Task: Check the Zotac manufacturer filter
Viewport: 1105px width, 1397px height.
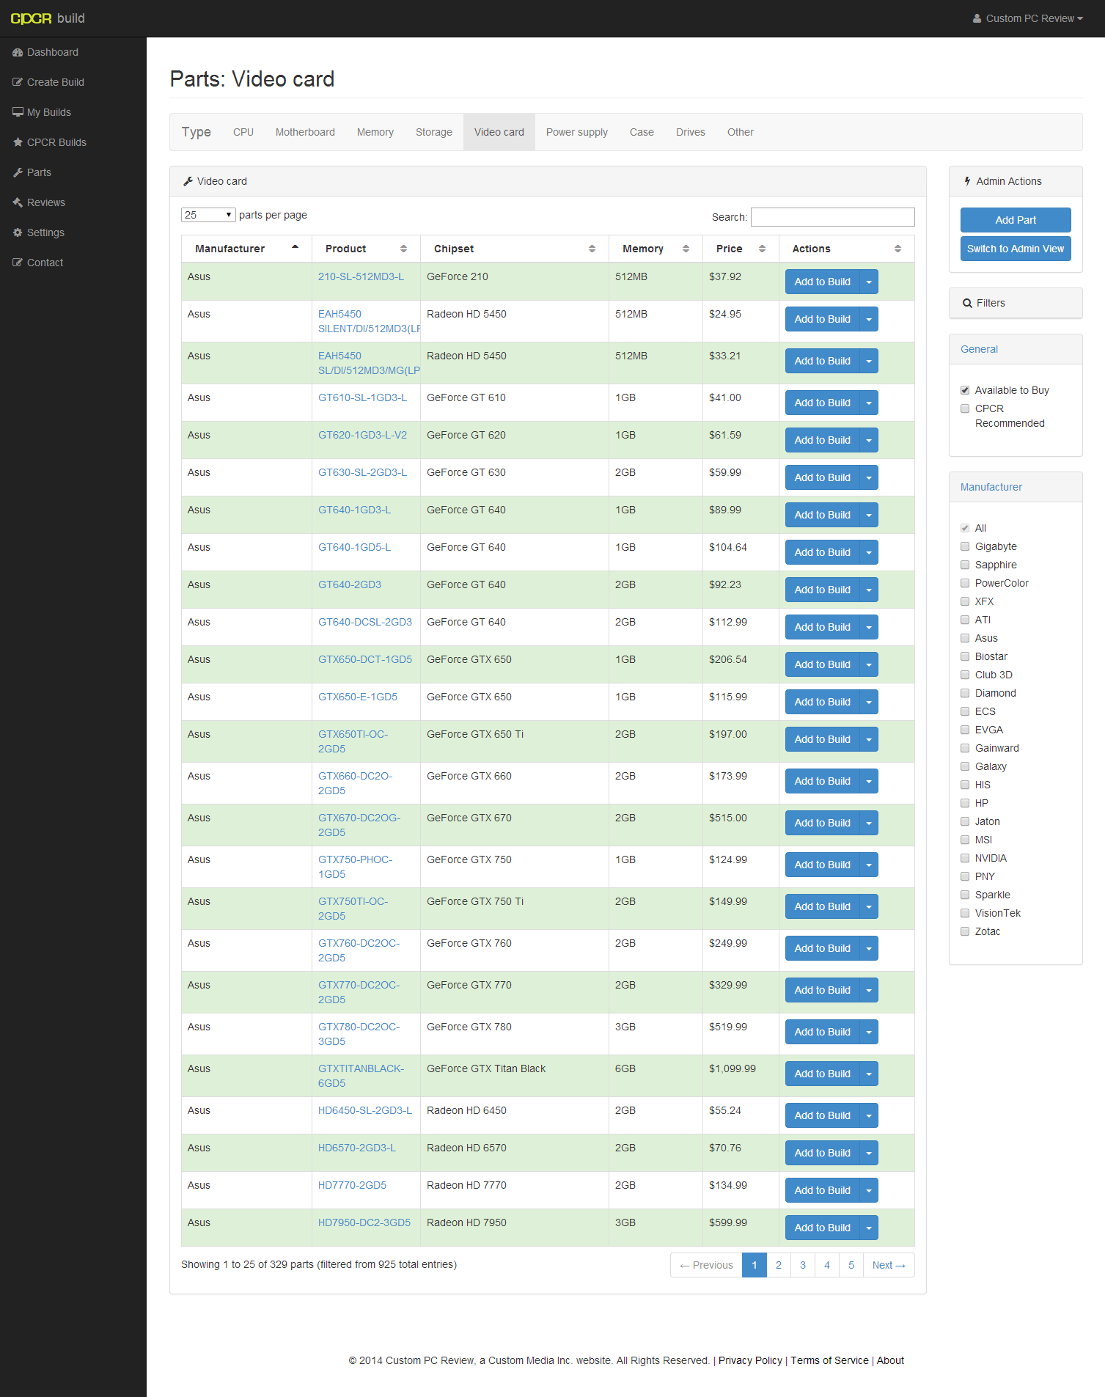Action: tap(965, 931)
